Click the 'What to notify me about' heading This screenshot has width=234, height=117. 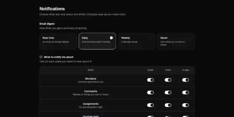(x=58, y=57)
